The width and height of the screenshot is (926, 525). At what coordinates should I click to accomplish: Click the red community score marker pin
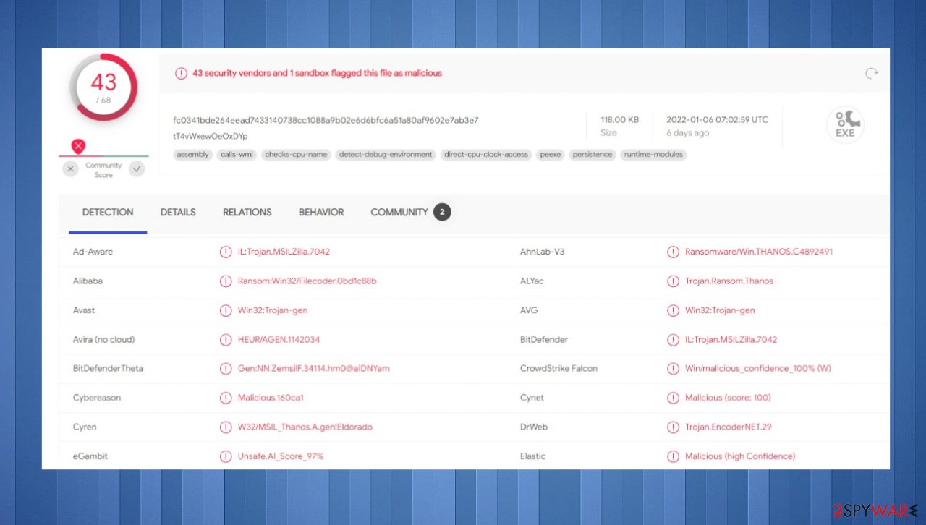point(78,146)
